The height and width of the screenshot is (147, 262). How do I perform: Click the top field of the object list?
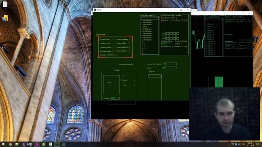coord(150,18)
